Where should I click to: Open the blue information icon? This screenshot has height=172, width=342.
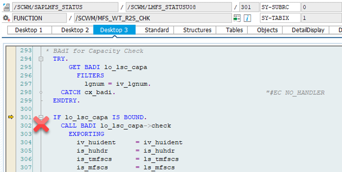(x=247, y=18)
